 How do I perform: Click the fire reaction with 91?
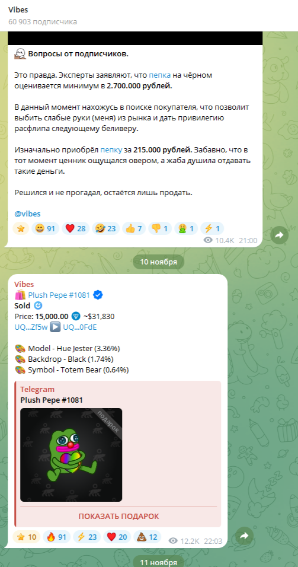(57, 537)
